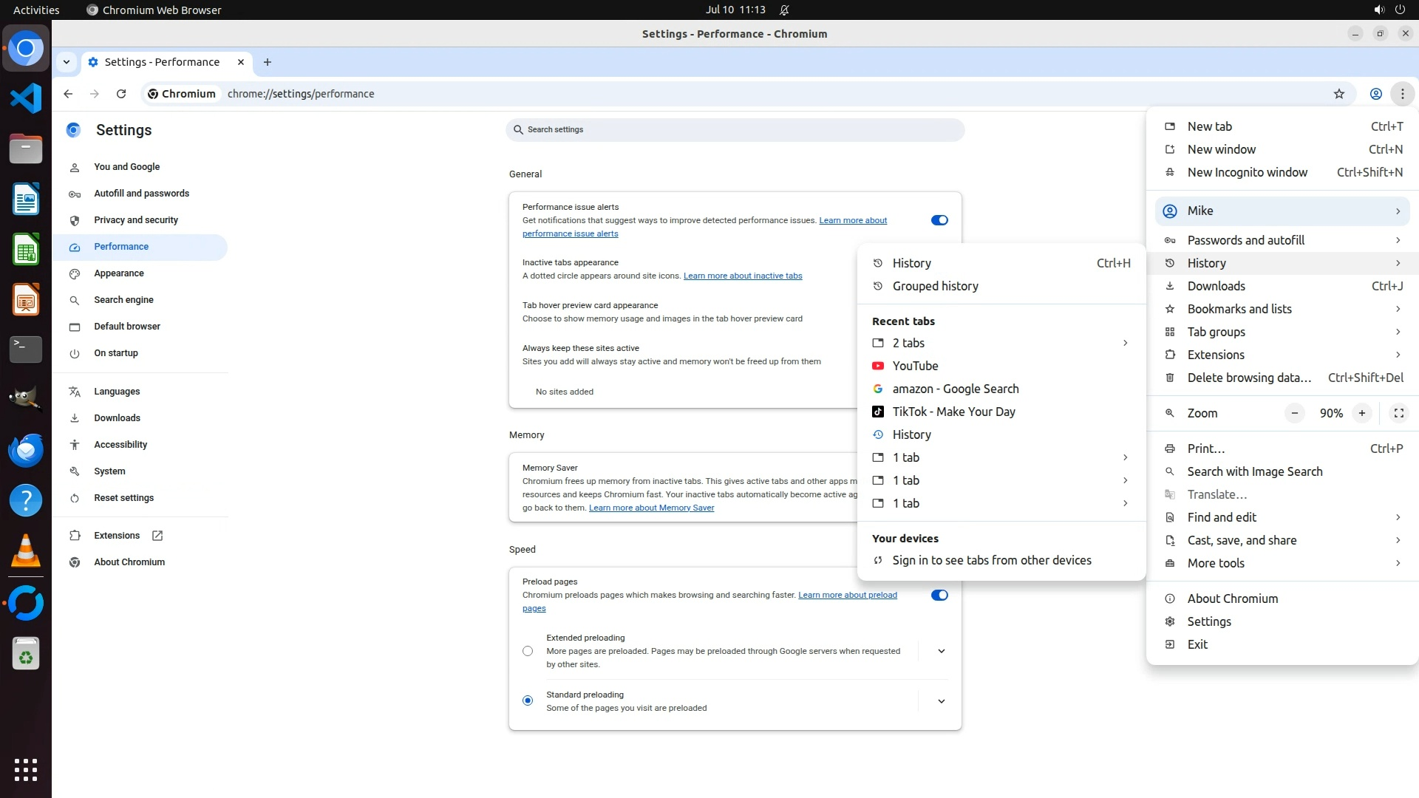
Task: Click the profile avatar icon in toolbar
Action: point(1375,94)
